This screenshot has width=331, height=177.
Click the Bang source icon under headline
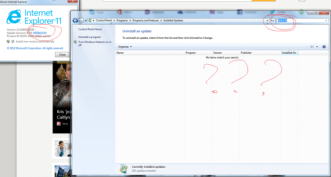(x=59, y=123)
